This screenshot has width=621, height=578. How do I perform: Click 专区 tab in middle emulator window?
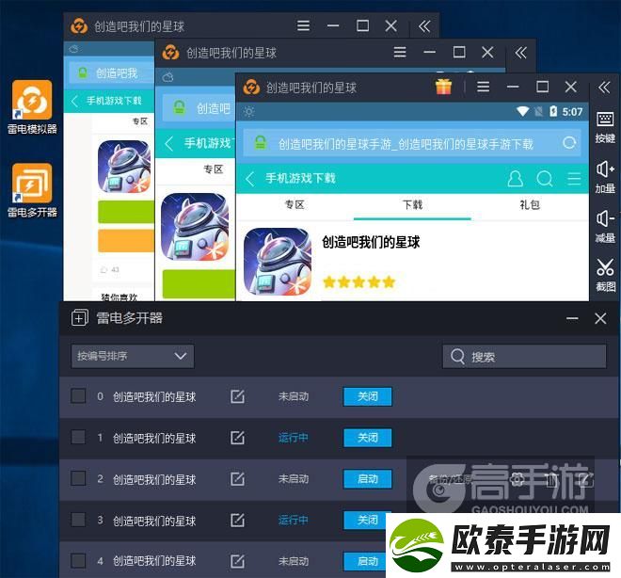point(213,169)
